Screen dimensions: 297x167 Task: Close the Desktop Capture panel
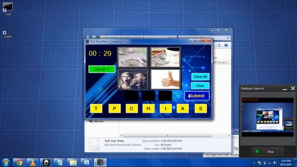[293, 89]
